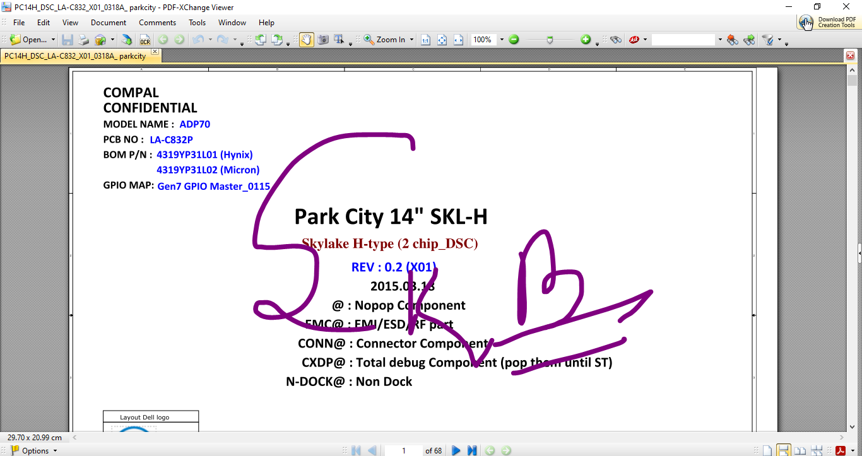Select the Snapshot camera tool

point(323,40)
